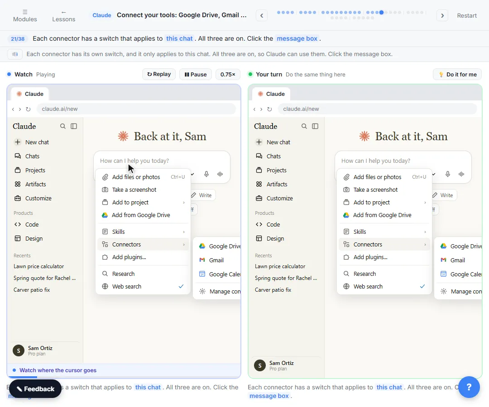Toggle the sidebar panel icon in Your turn

pos(315,126)
